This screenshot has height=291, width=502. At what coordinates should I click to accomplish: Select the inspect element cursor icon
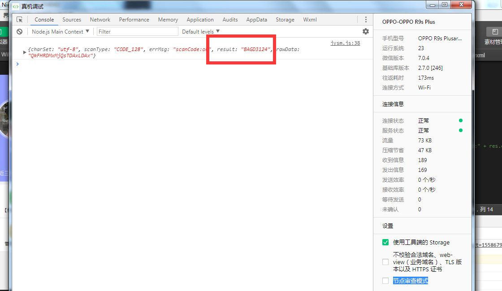point(20,20)
